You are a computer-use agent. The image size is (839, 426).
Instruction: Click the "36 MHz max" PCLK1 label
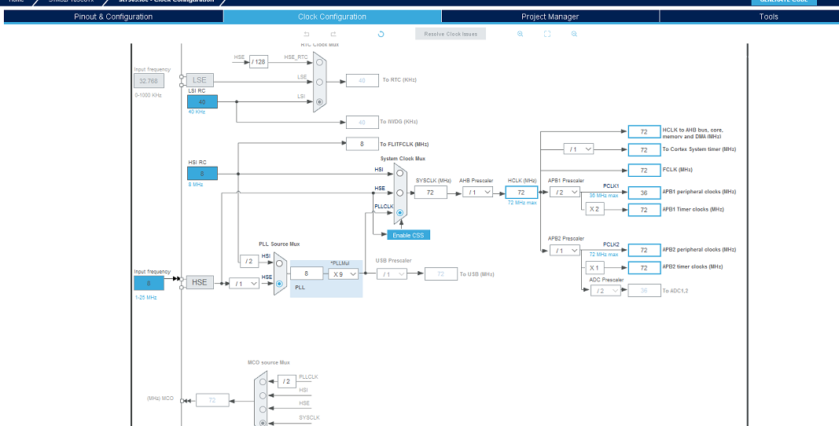[x=604, y=196]
